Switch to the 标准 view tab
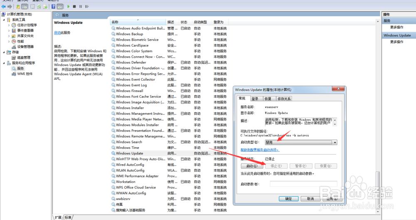Screen dimensions: 416x220 68,218
